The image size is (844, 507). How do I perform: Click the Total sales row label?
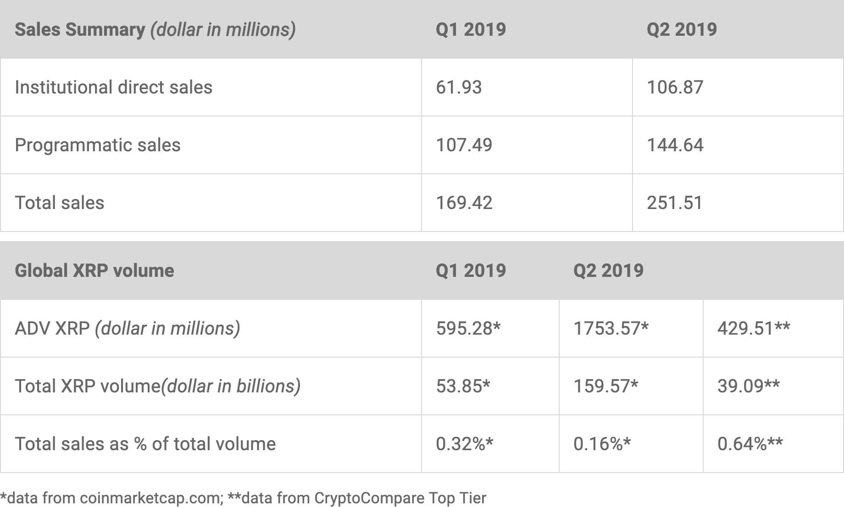click(60, 203)
